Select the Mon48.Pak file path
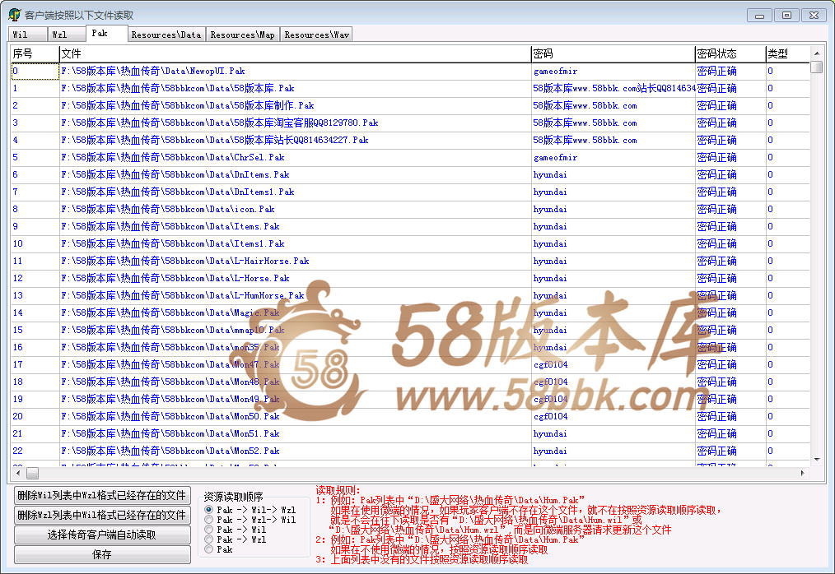 coord(170,382)
